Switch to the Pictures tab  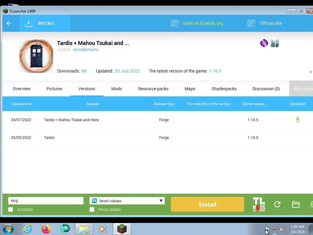click(x=54, y=89)
